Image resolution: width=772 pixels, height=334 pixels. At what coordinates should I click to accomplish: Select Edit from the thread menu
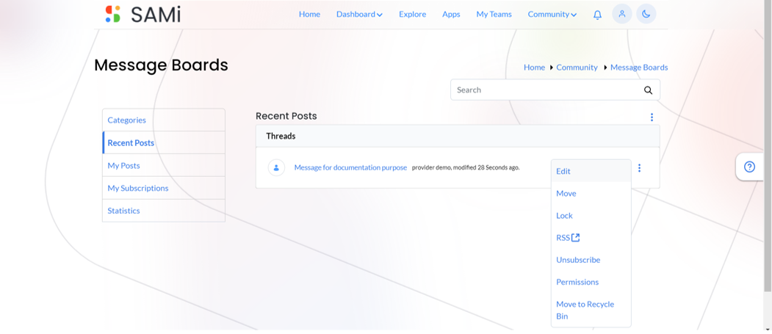[591, 171]
